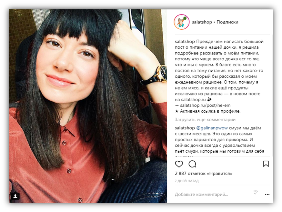The width and height of the screenshot is (282, 212).
Task: Open the 7 дней назад timestamp link
Action: 187,181
